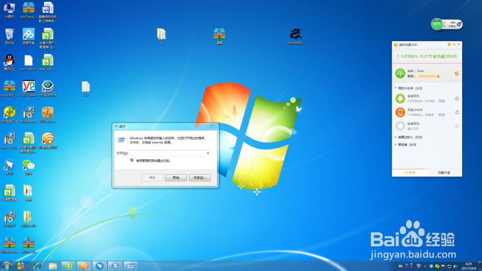
Task: Click the network speed widget plus button
Action: click(x=459, y=24)
